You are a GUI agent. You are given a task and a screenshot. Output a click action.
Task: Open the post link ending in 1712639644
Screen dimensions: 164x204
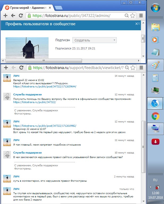[x=45, y=86]
